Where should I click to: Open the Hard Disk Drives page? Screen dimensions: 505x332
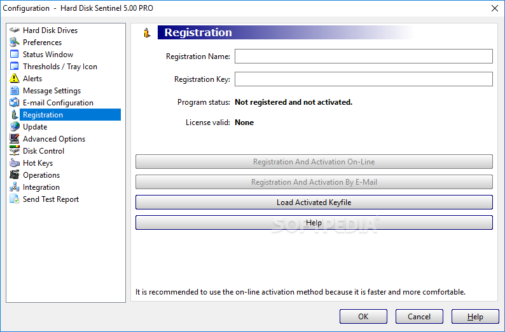click(x=50, y=30)
